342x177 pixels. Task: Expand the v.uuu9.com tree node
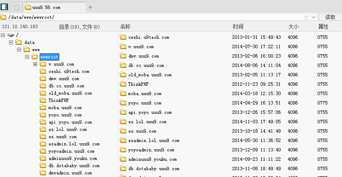point(35,64)
